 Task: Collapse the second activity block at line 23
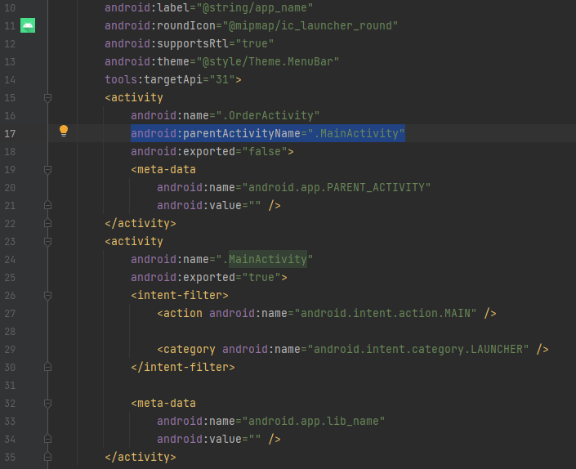47,241
